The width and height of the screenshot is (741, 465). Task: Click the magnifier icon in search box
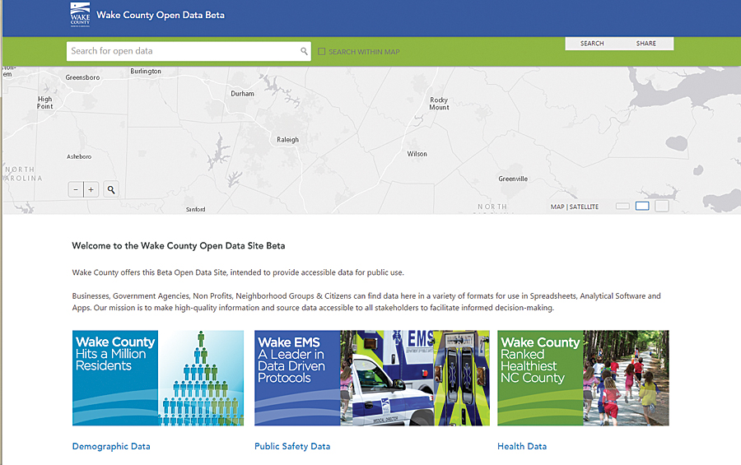(x=304, y=51)
